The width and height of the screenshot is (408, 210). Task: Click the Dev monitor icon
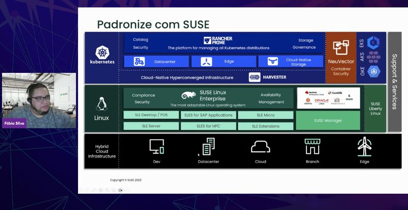tap(157, 146)
